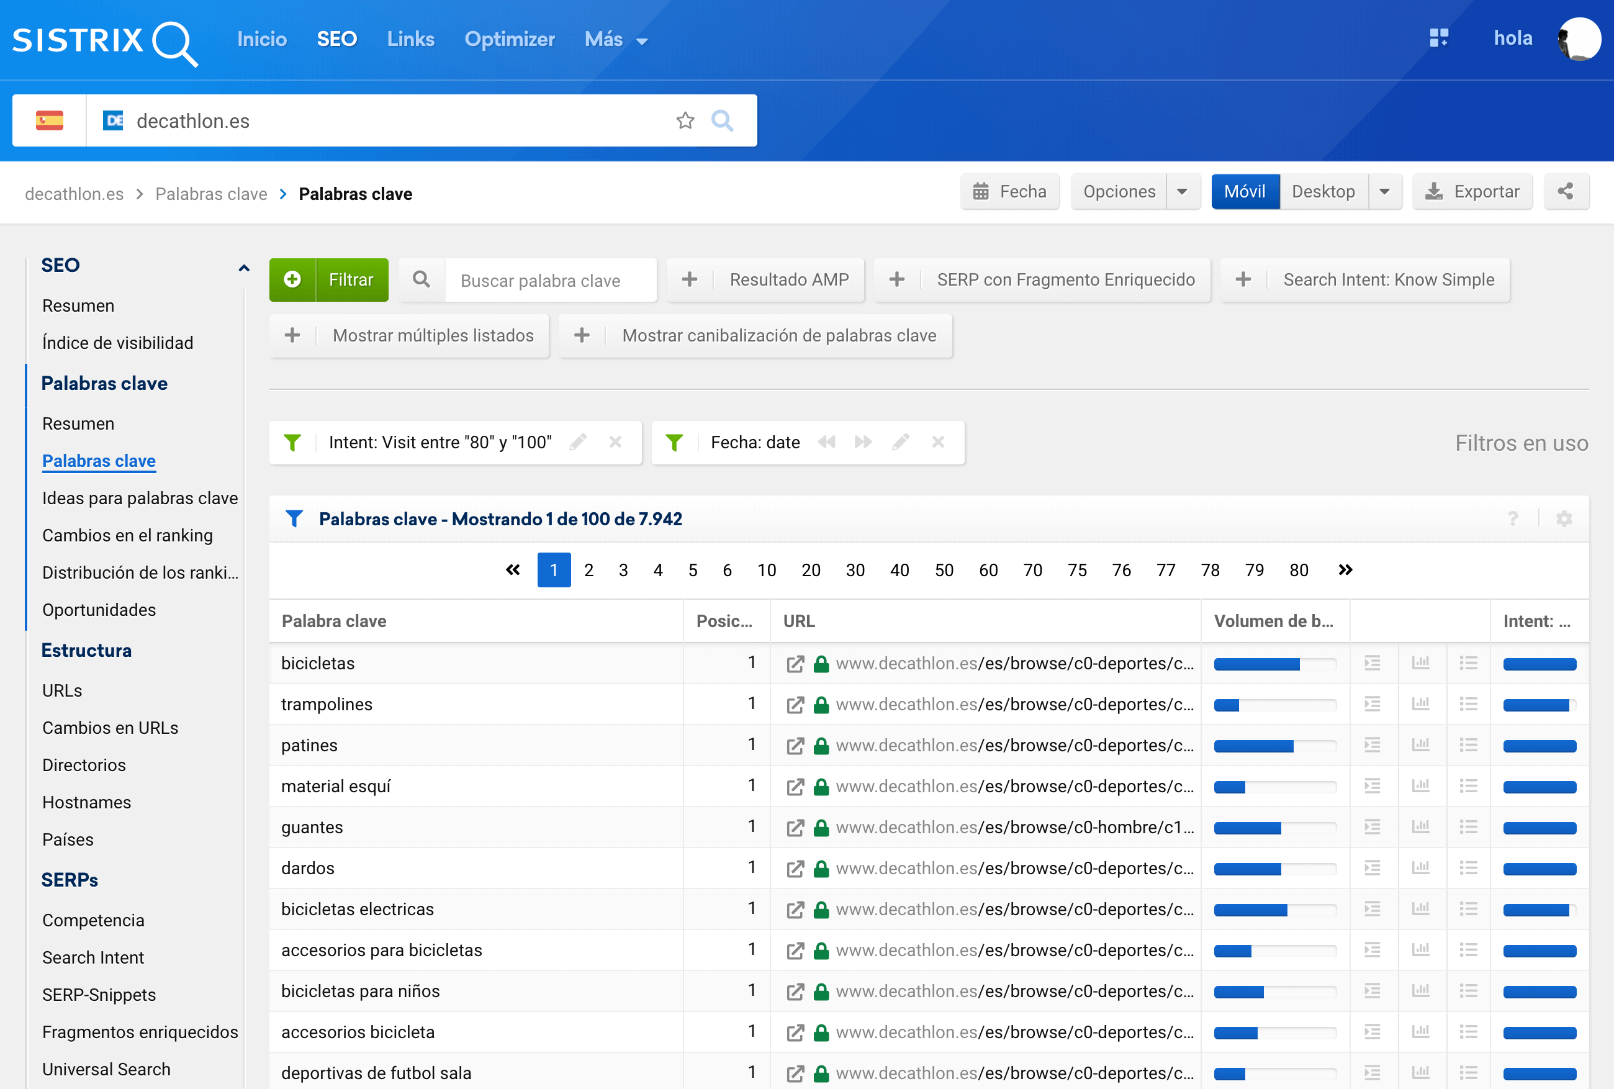Open the user avatar menu
Image resolution: width=1614 pixels, height=1089 pixels.
[x=1579, y=39]
